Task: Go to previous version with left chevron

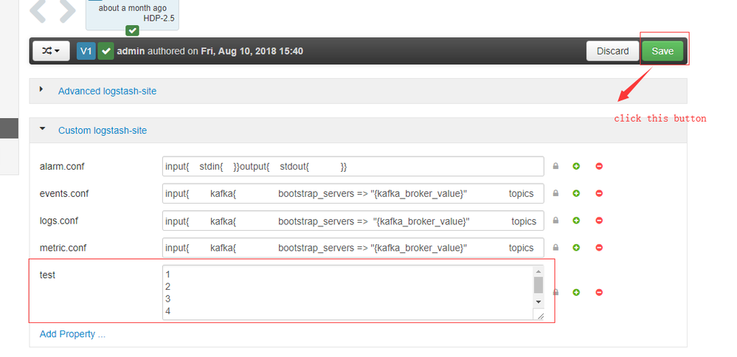Action: point(38,11)
